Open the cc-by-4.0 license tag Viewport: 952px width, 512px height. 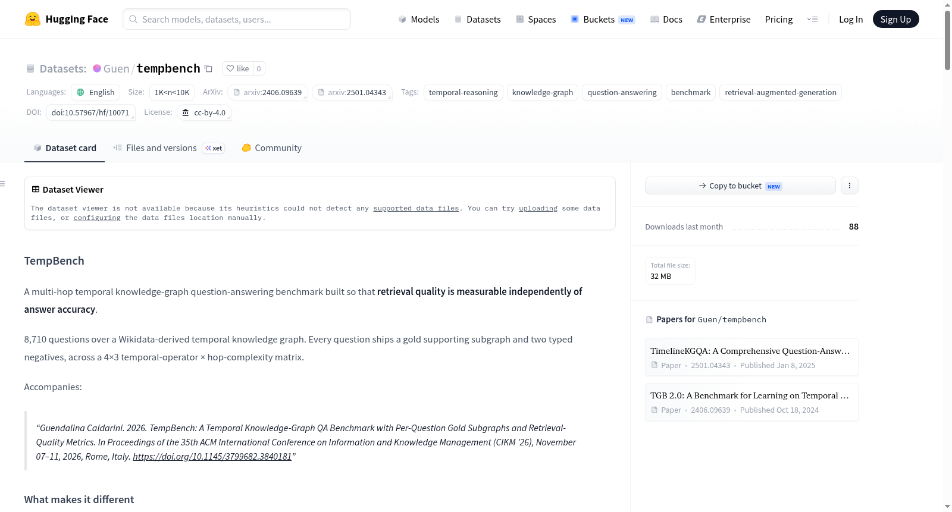pyautogui.click(x=204, y=112)
